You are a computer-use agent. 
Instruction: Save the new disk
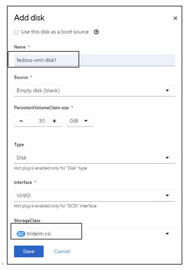29,251
